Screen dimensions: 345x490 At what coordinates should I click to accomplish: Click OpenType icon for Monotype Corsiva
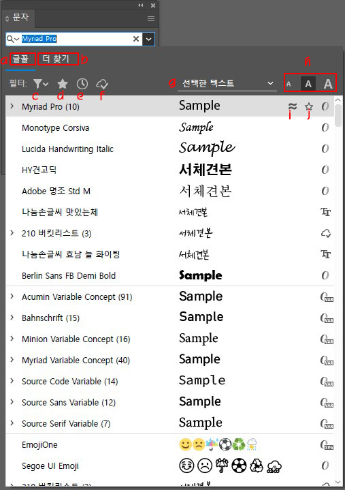[x=325, y=127]
